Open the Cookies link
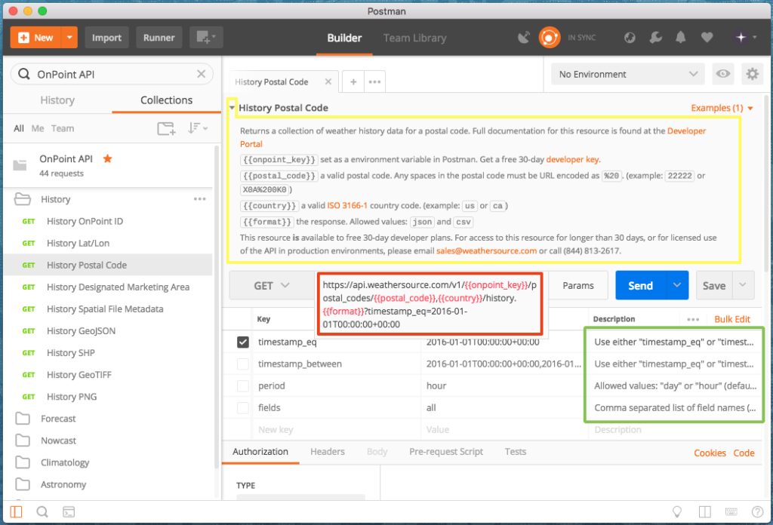Viewport: 773px width, 525px height. tap(710, 453)
